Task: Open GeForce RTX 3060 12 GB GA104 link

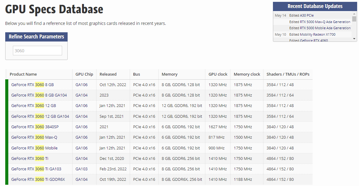Action: (x=40, y=116)
